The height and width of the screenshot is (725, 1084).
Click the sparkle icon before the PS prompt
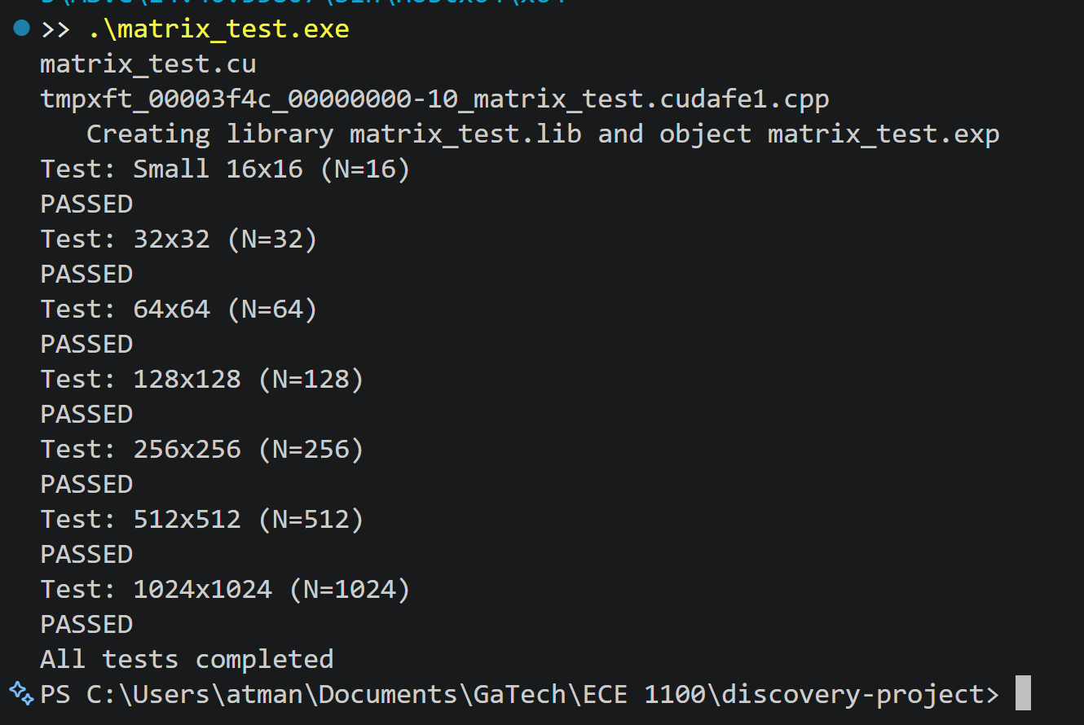[20, 692]
